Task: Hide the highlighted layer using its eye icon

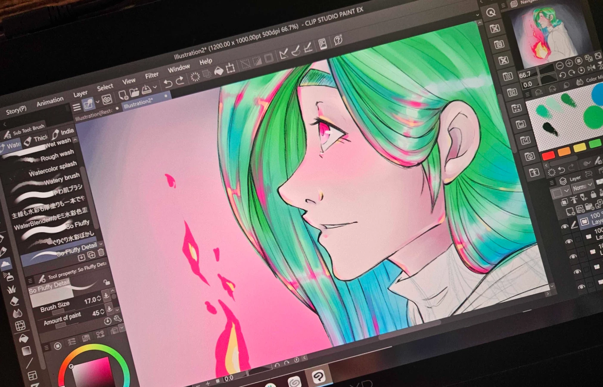Action: [x=565, y=226]
